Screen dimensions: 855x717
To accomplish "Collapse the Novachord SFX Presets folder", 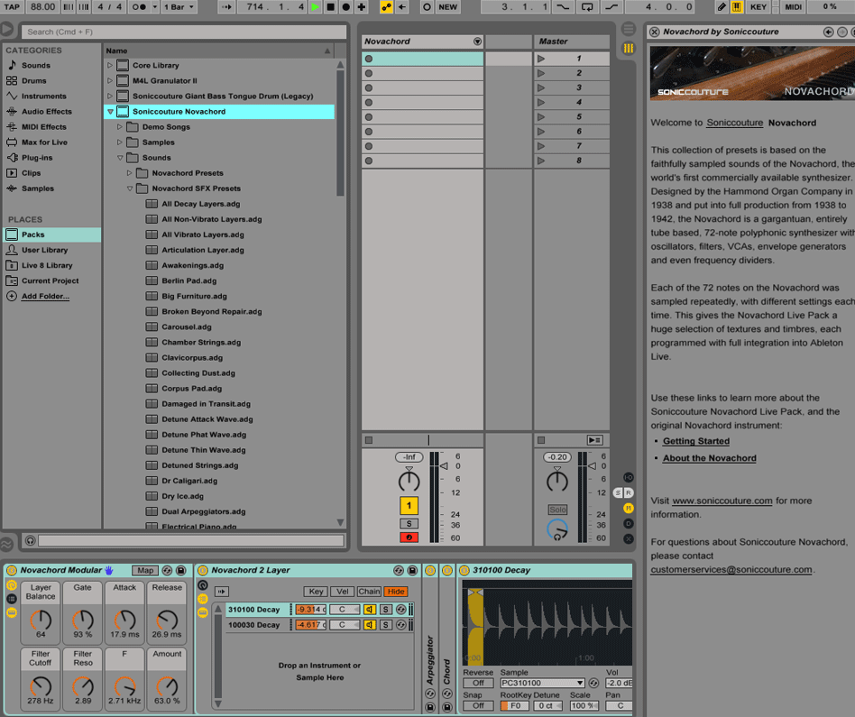I will (x=130, y=188).
